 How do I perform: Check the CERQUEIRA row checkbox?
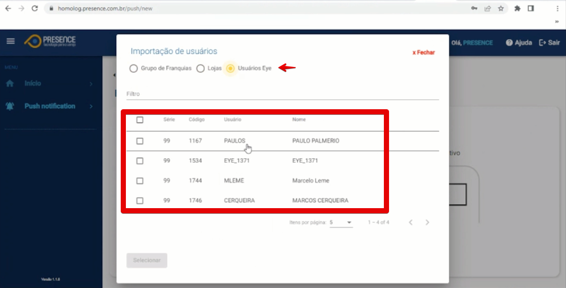tap(140, 200)
